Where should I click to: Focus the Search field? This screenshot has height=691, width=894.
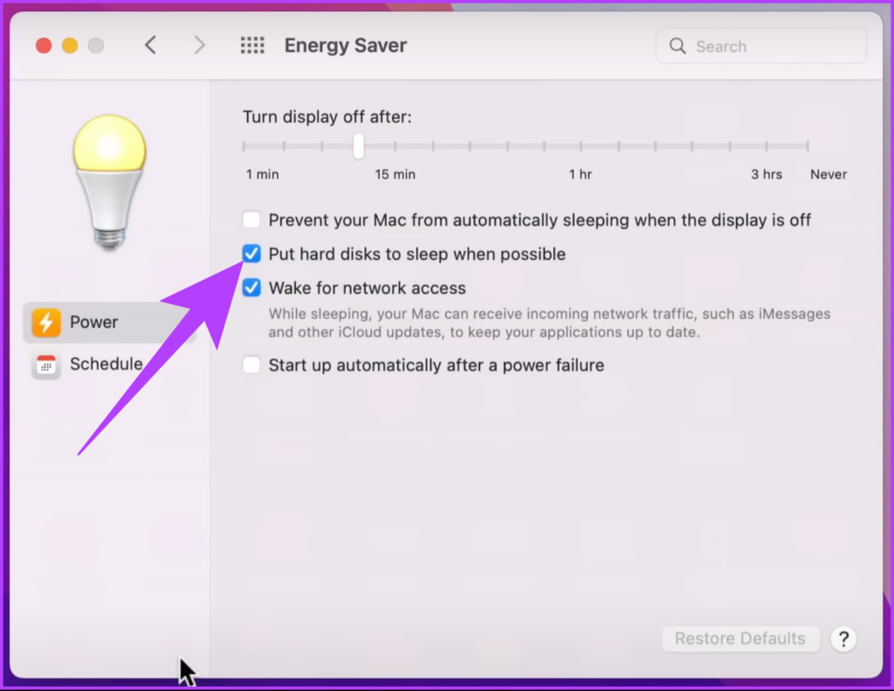coord(761,45)
